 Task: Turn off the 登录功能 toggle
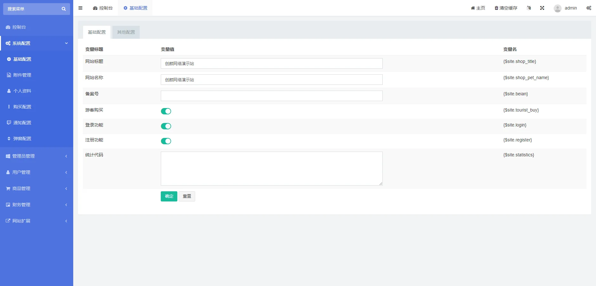click(x=166, y=126)
